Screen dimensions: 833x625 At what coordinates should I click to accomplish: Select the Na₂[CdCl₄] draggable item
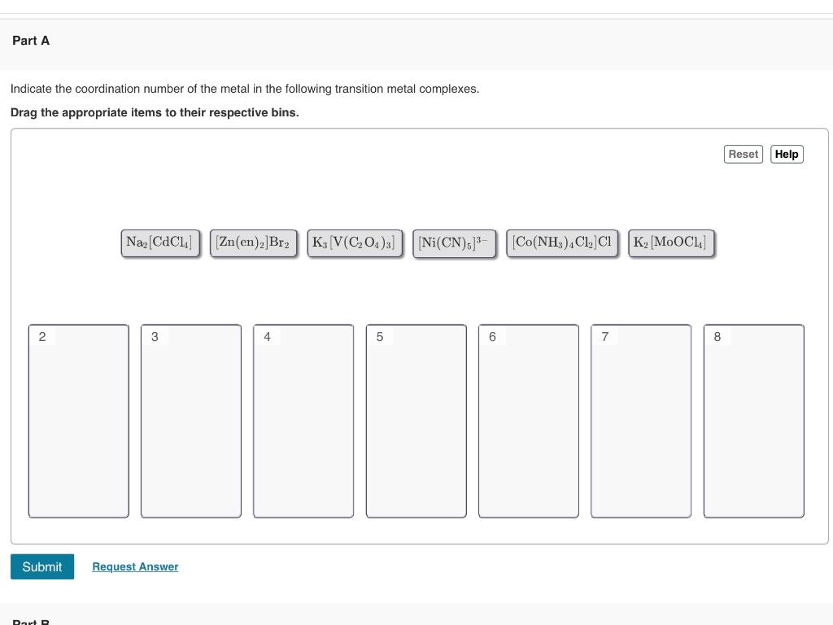pos(159,242)
